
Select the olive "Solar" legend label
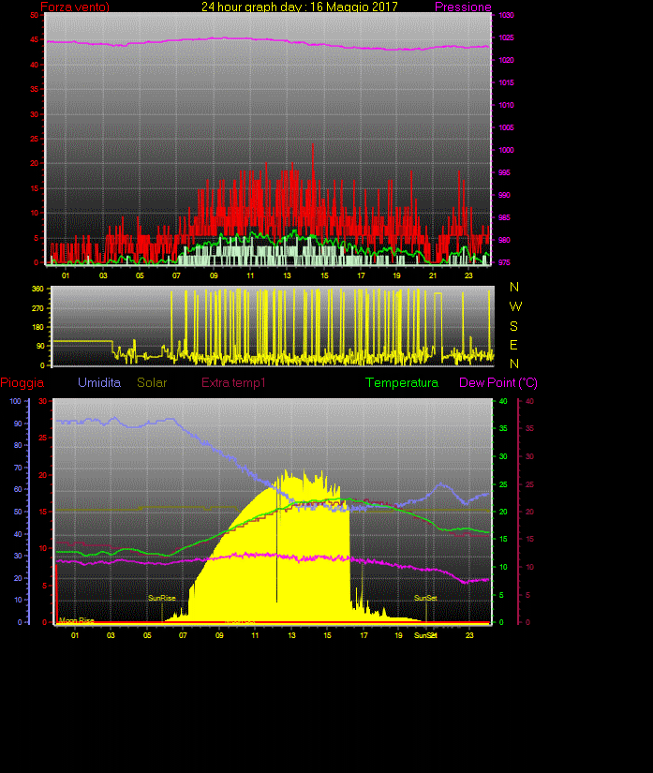click(x=152, y=382)
